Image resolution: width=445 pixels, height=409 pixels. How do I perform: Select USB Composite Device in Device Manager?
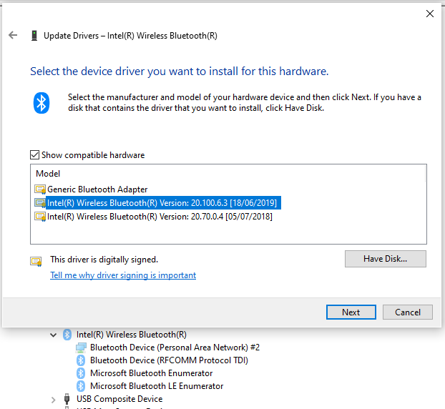click(119, 399)
